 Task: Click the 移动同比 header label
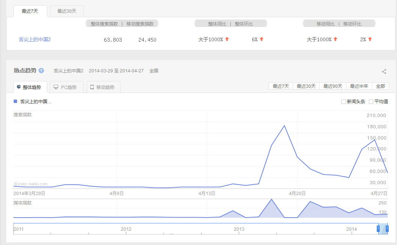[x=326, y=24]
